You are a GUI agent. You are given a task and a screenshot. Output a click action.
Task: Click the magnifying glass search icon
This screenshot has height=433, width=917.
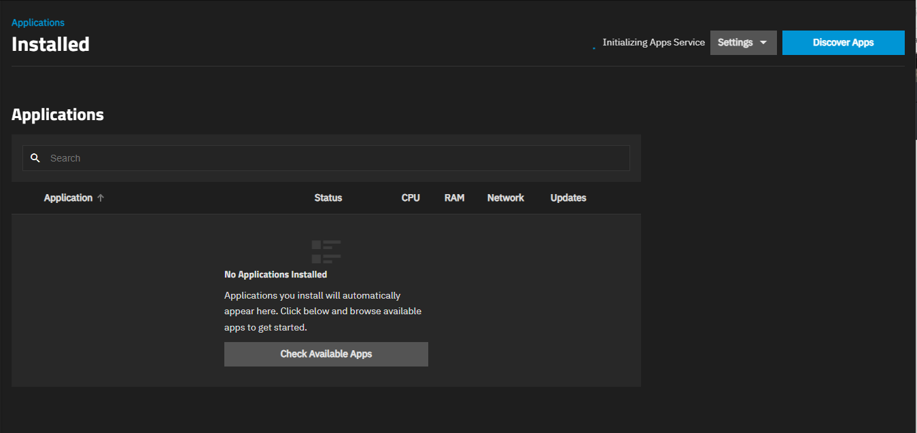click(35, 158)
